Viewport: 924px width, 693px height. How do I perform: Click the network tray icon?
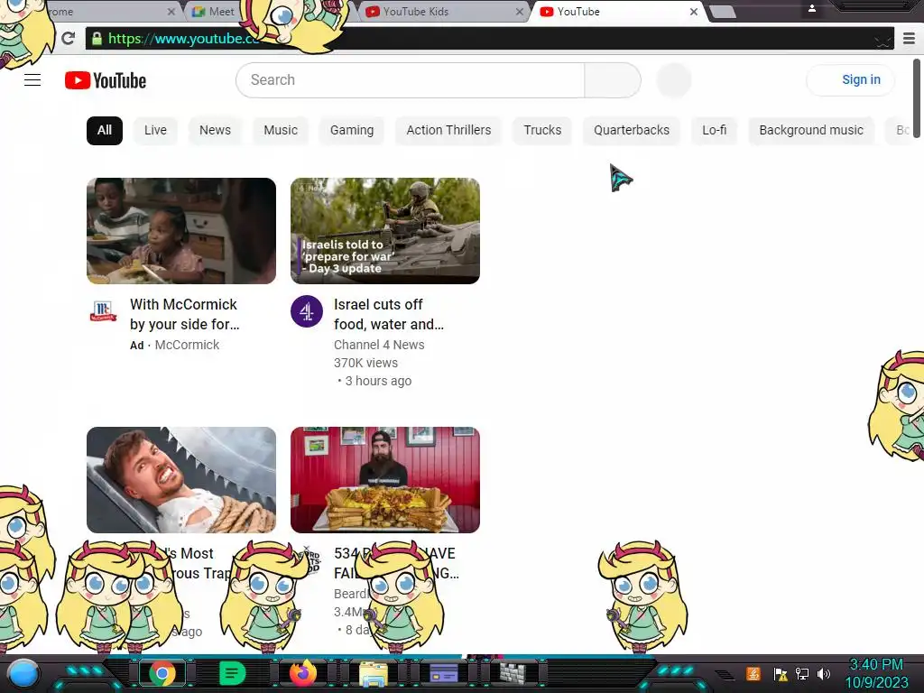pos(802,673)
